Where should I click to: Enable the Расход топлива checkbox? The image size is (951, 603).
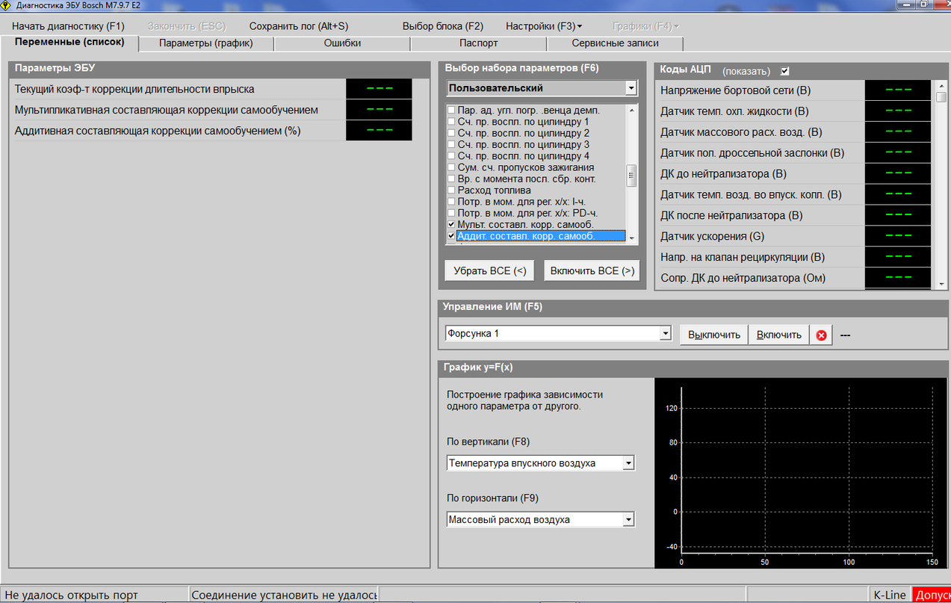450,191
